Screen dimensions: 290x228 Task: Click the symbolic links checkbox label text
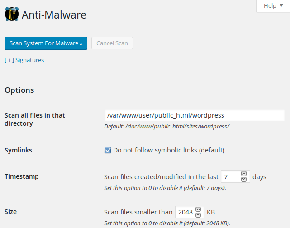click(x=169, y=150)
